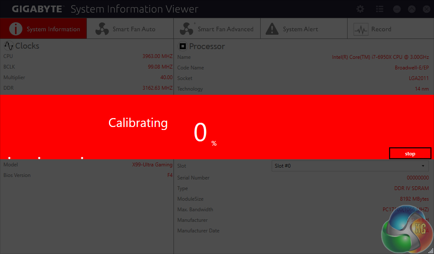Click the waveform icon on Record tab
Image resolution: width=434 pixels, height=254 pixels.
[x=361, y=29]
